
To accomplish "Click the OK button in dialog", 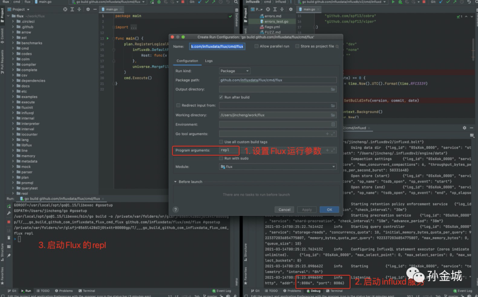I will (329, 210).
